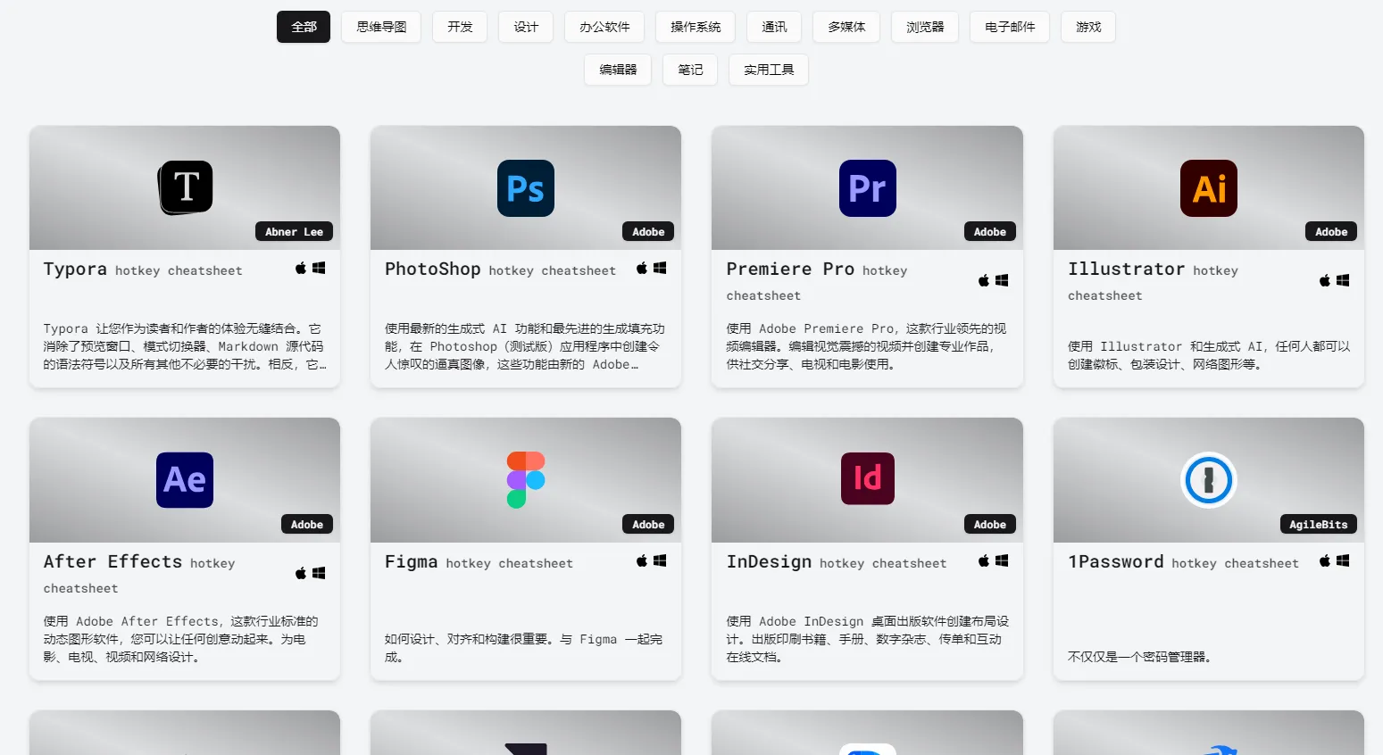This screenshot has width=1383, height=755.
Task: Click Adobe badge on After Effects card
Action: (307, 524)
